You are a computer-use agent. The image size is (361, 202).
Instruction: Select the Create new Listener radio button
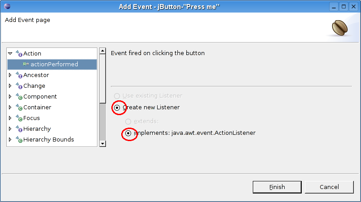[x=117, y=107]
